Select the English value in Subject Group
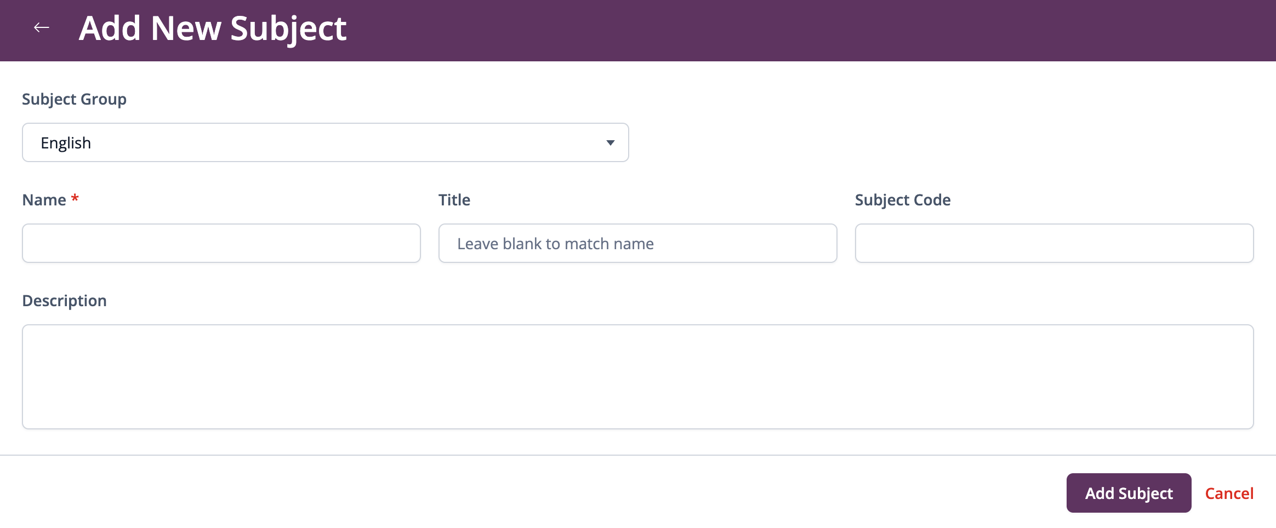Viewport: 1276px width, 528px height. coord(66,143)
